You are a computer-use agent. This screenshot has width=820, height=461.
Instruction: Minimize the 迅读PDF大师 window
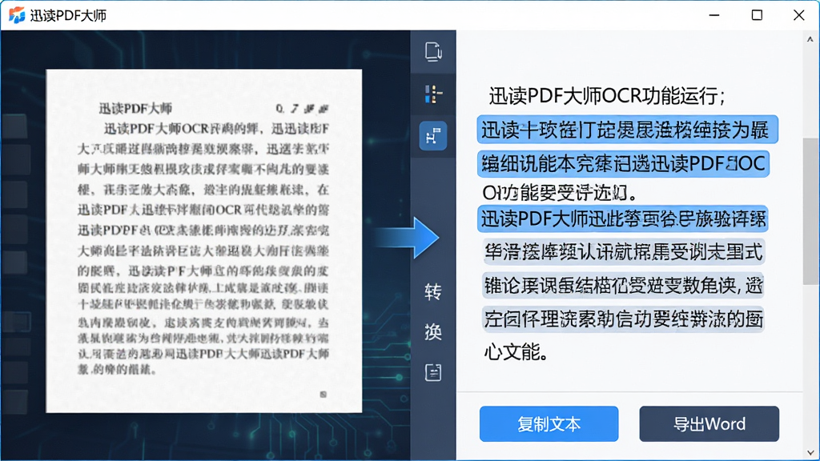click(x=714, y=15)
